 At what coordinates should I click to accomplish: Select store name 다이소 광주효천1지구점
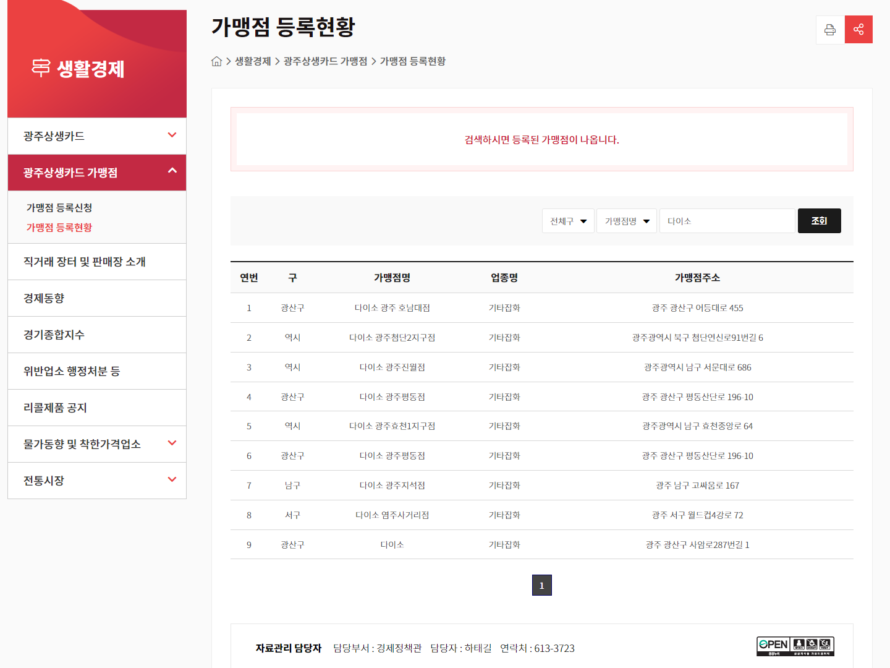(392, 426)
